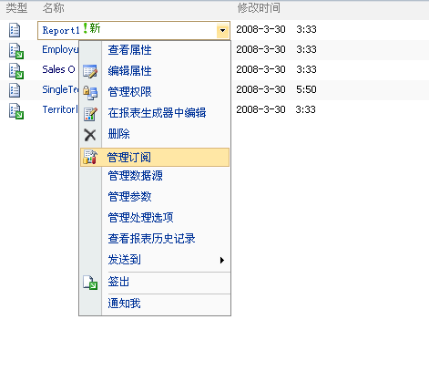Open the SingleTe report link
The width and height of the screenshot is (429, 371).
(x=60, y=89)
